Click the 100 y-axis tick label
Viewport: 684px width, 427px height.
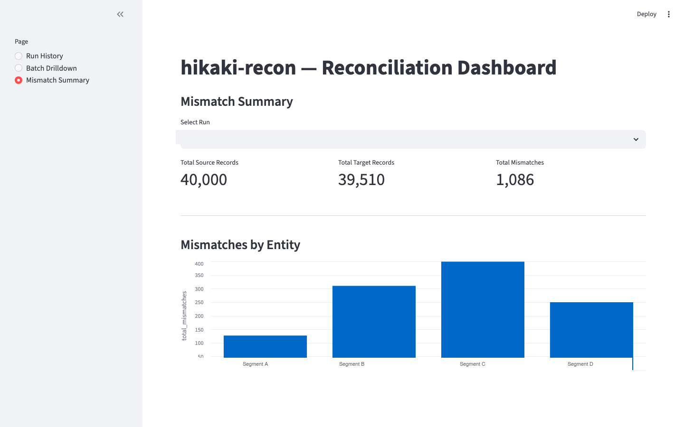pyautogui.click(x=199, y=343)
